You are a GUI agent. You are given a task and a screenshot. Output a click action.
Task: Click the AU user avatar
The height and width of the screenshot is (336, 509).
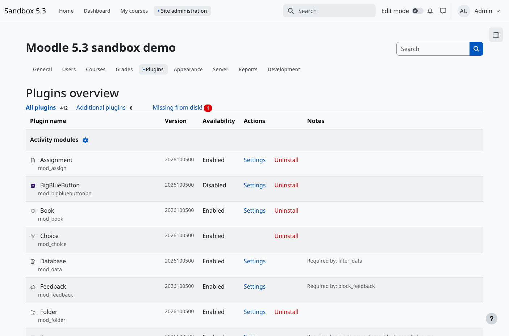(464, 11)
